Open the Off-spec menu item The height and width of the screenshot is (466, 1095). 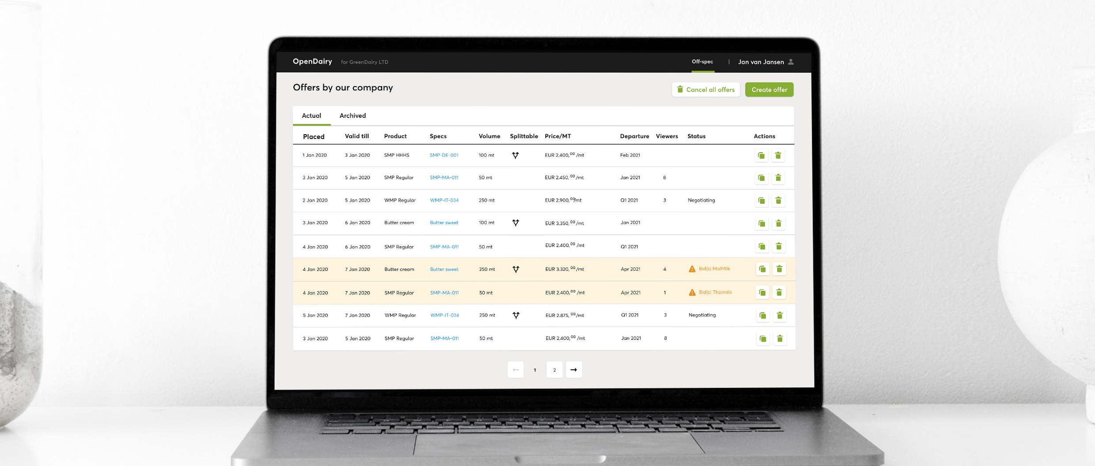(702, 62)
